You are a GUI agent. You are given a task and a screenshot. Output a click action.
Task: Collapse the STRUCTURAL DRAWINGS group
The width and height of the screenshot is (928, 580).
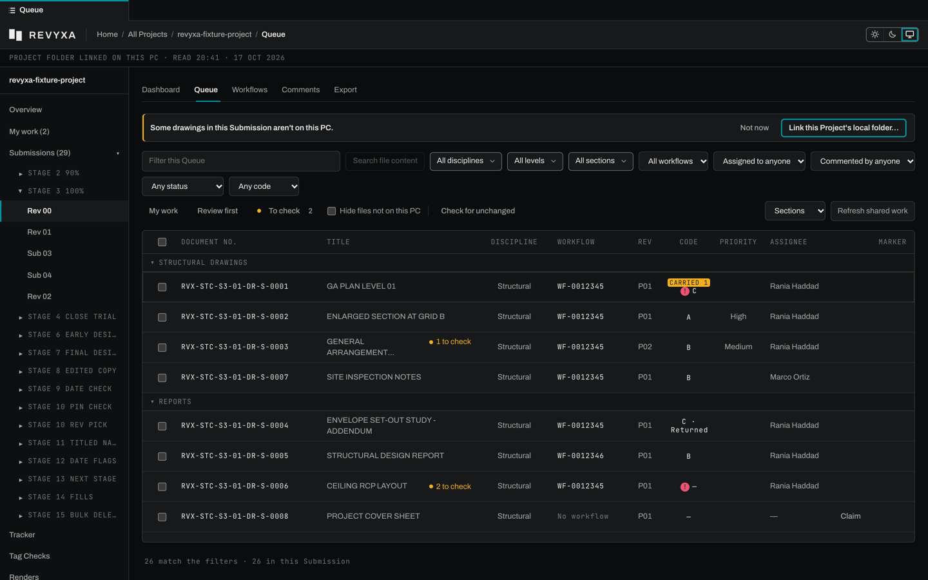click(152, 263)
